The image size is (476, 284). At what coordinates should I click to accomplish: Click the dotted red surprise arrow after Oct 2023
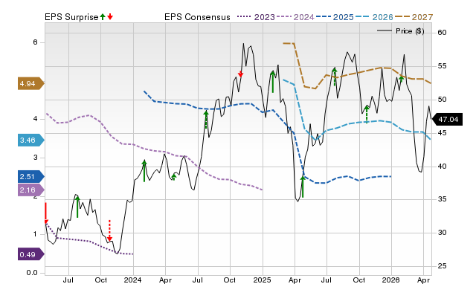pyautogui.click(x=109, y=230)
